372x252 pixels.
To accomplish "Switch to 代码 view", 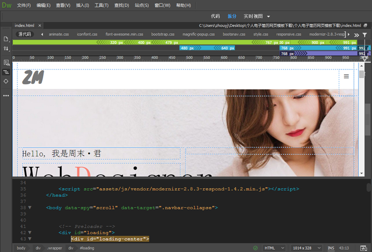I will point(215,16).
